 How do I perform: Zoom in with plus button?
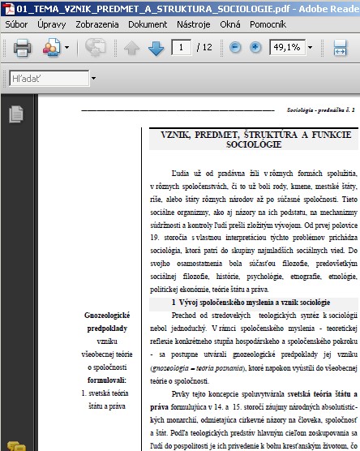pyautogui.click(x=255, y=47)
